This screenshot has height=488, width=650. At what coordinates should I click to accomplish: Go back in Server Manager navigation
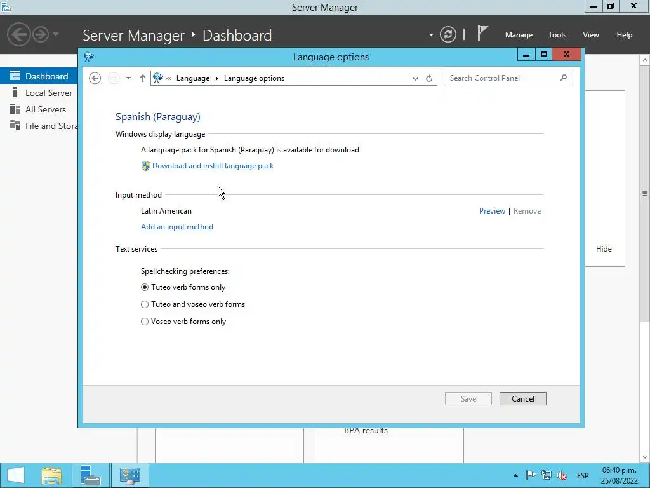[x=18, y=34]
